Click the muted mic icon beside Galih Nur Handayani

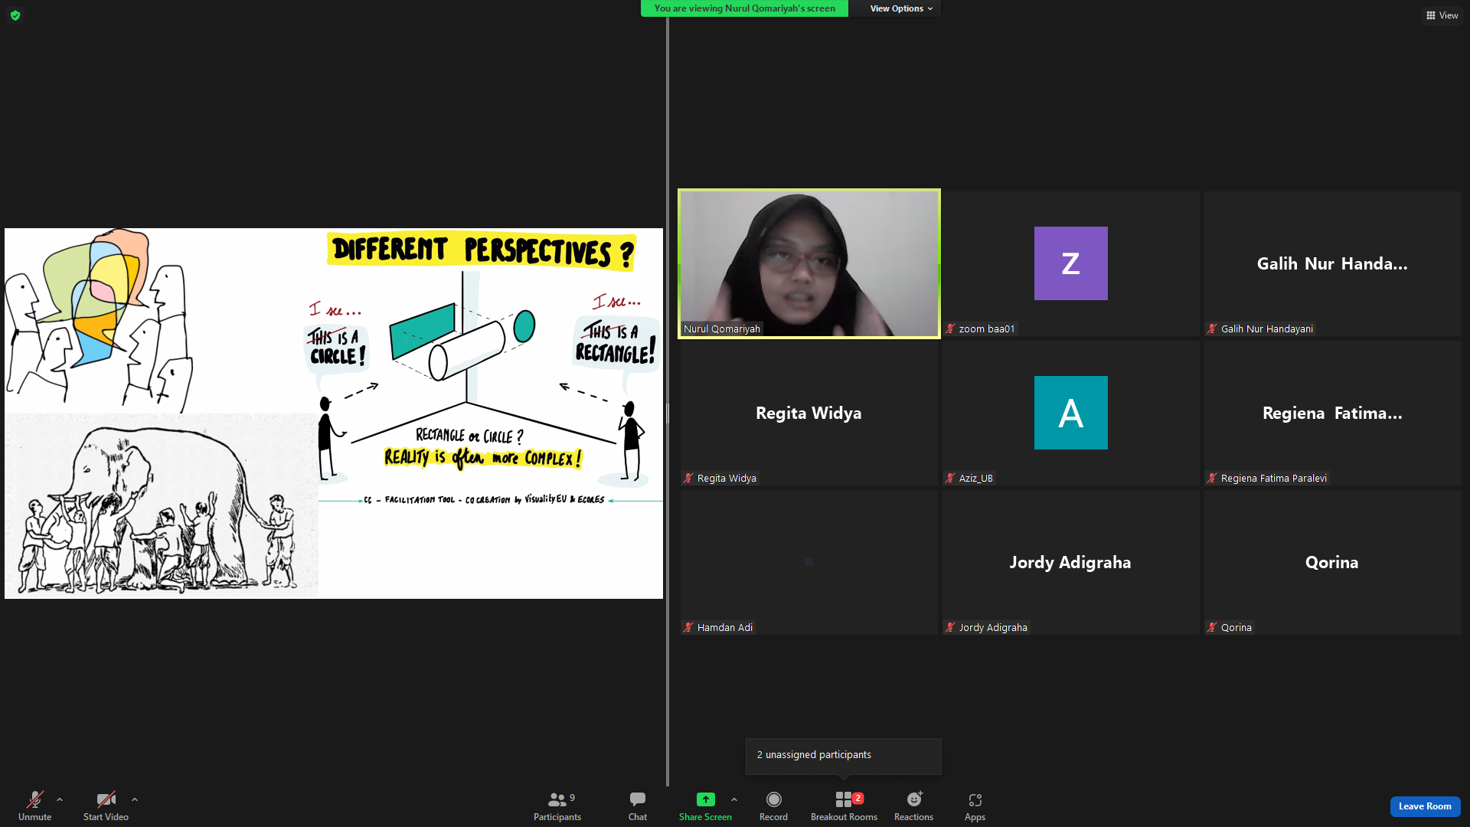tap(1212, 329)
